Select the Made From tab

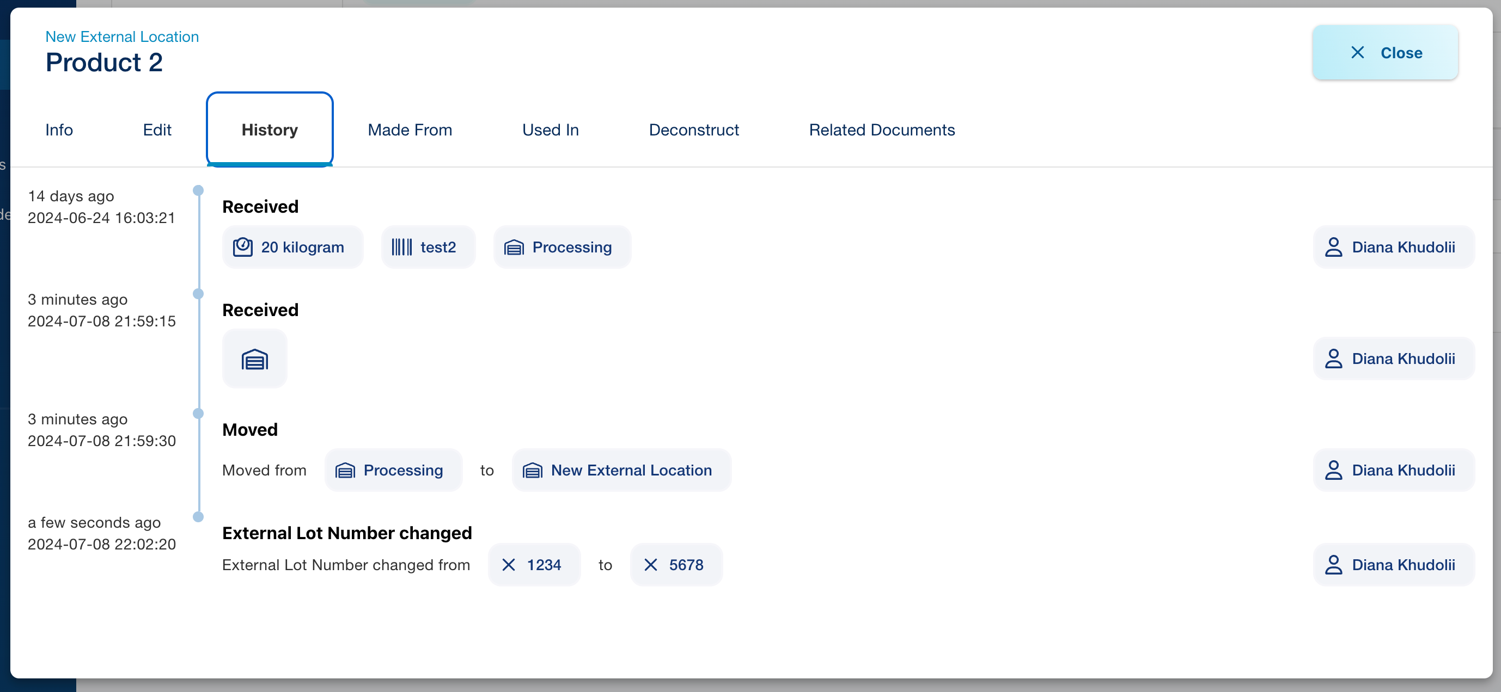tap(410, 130)
